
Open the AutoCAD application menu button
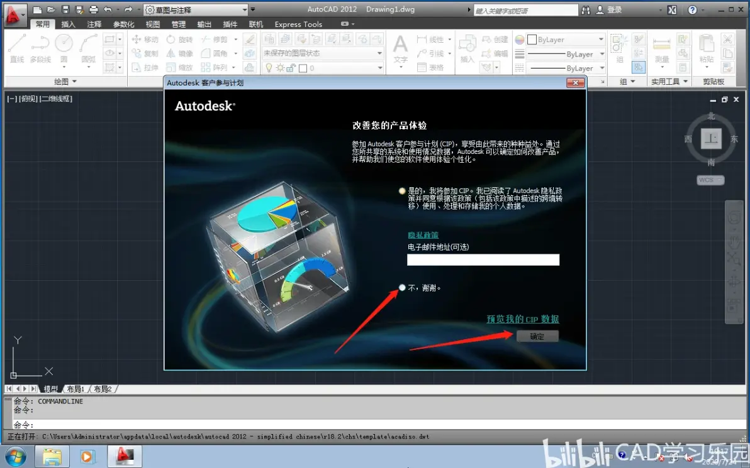pyautogui.click(x=14, y=14)
